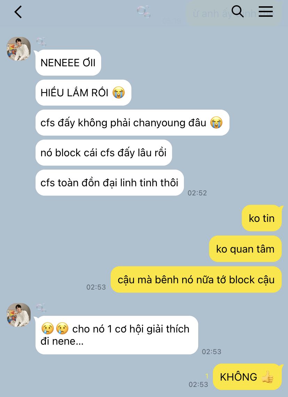
Task: Select nó block cái cfs message
Action: 104,153
